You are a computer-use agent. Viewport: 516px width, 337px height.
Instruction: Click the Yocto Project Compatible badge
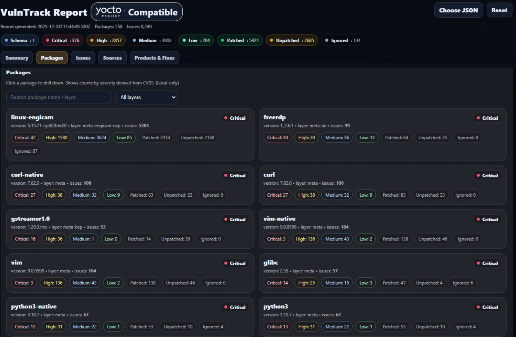coord(137,12)
